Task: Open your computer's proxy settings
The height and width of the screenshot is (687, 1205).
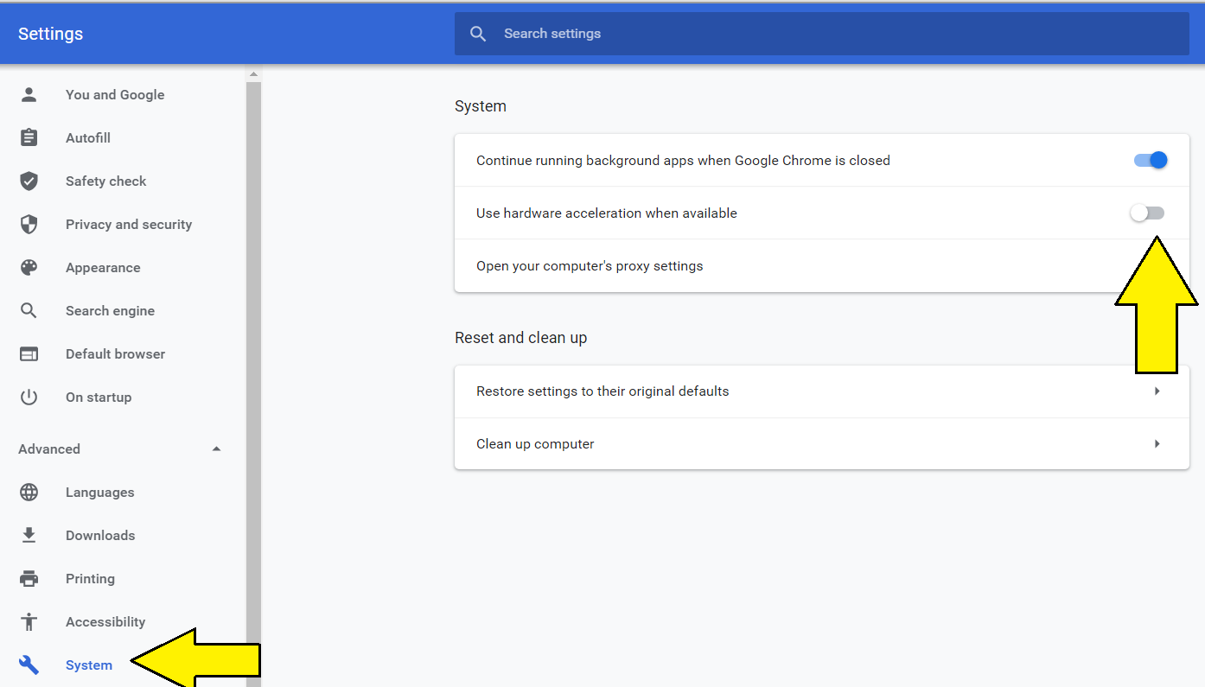Action: [x=821, y=265]
